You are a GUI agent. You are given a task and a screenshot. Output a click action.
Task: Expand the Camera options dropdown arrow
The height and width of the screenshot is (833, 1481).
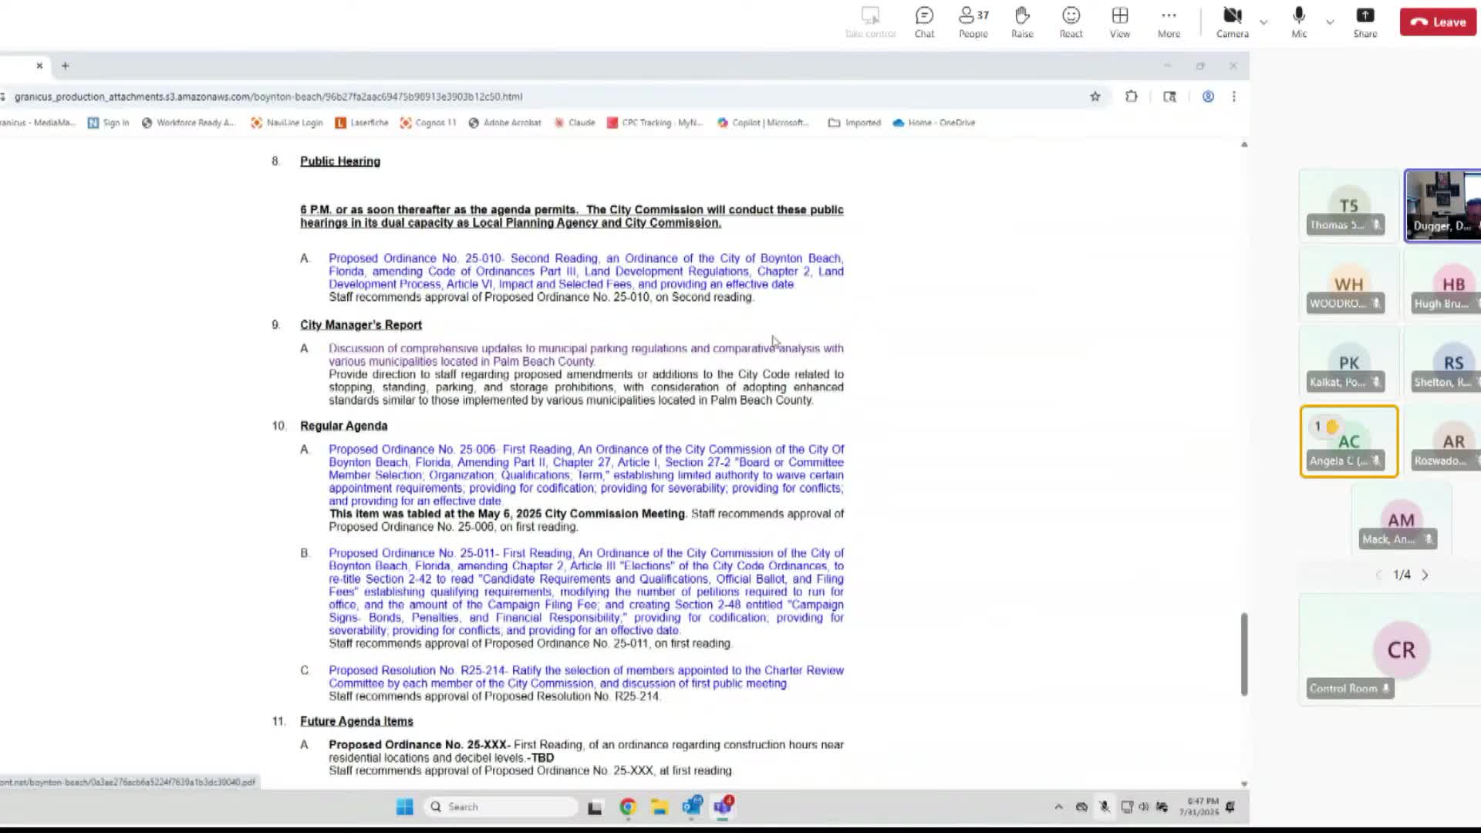[x=1263, y=22]
